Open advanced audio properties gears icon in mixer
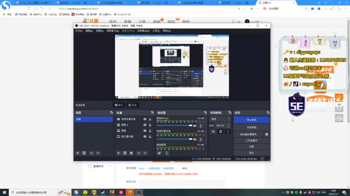The image size is (350, 196). [159, 153]
